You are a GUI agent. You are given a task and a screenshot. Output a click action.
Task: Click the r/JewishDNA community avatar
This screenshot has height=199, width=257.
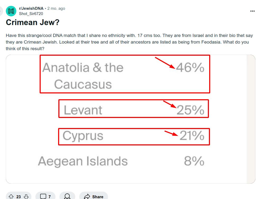11,11
